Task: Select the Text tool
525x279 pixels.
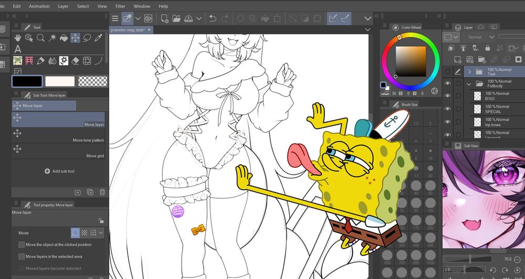Action: pos(17,49)
